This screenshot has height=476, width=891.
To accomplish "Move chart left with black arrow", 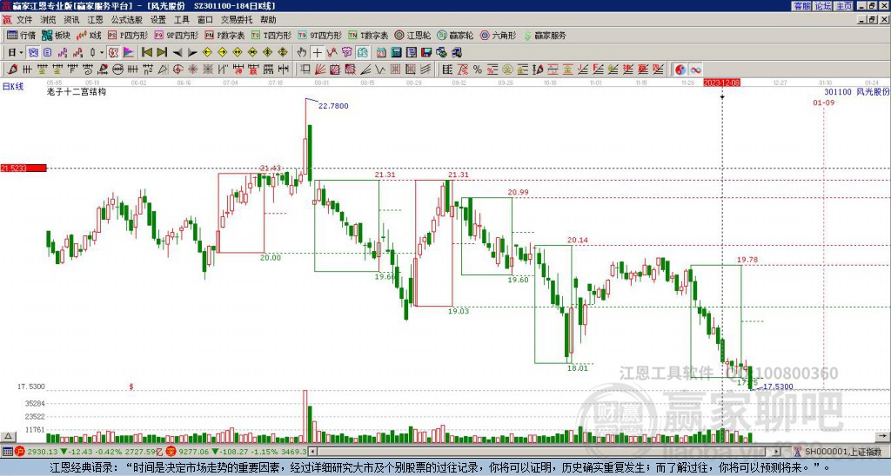I will pyautogui.click(x=178, y=52).
